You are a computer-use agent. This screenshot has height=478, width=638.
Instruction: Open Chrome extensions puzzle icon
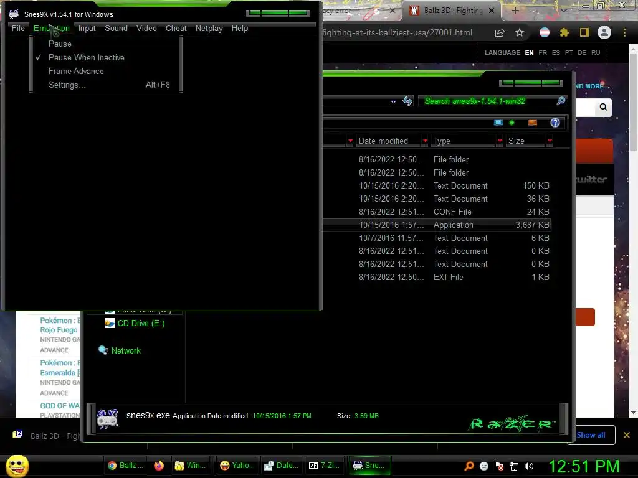click(x=564, y=32)
